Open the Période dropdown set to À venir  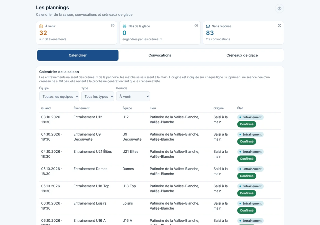coord(133,96)
